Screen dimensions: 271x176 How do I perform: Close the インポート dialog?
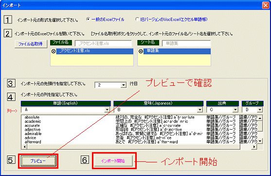(x=266, y=5)
